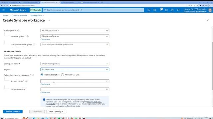213x119 pixels.
Task: Focus the search resources, services, and docs box
Action: (93, 10)
